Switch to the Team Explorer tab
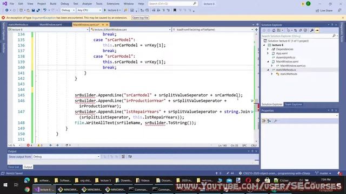 293,104
